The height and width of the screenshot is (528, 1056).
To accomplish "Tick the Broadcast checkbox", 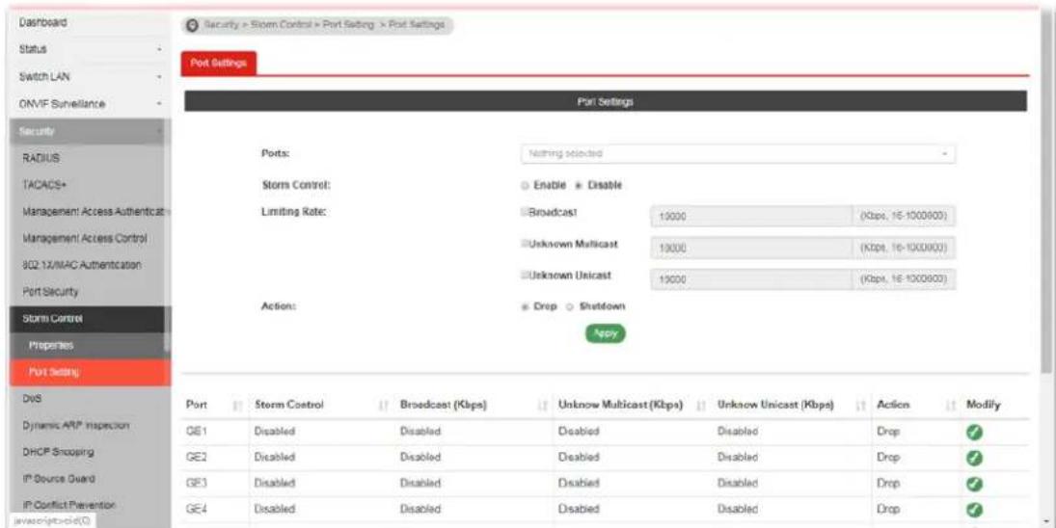I will (525, 212).
